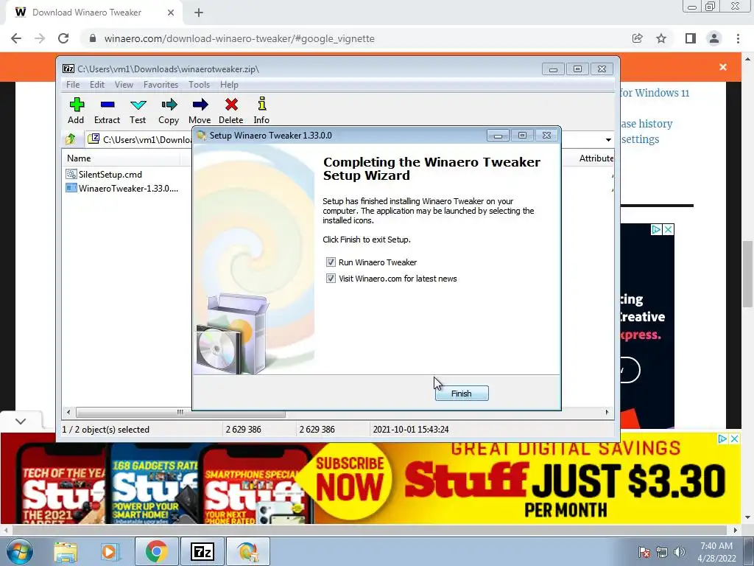This screenshot has height=566, width=754.
Task: Open the Edit menu in 7-Zip
Action: pos(97,85)
